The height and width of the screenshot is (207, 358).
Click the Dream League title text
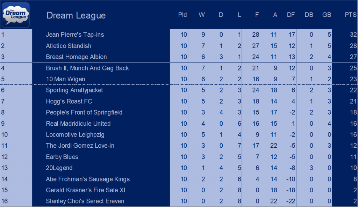pos(76,15)
